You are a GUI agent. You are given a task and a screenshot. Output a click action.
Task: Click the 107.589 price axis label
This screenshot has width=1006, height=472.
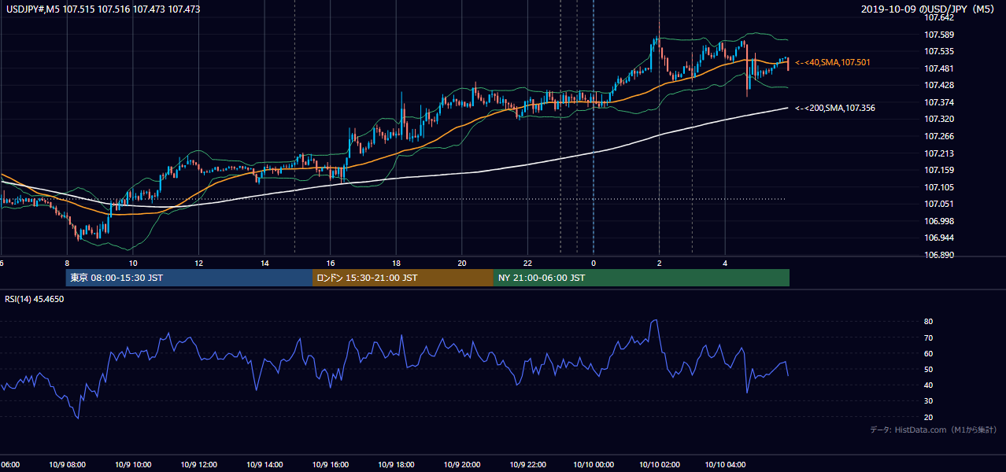939,35
